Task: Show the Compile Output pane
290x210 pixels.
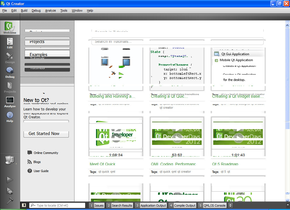Action: [x=182, y=205]
